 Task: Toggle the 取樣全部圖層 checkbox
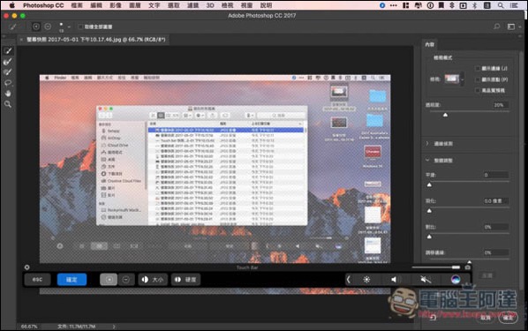pyautogui.click(x=80, y=26)
